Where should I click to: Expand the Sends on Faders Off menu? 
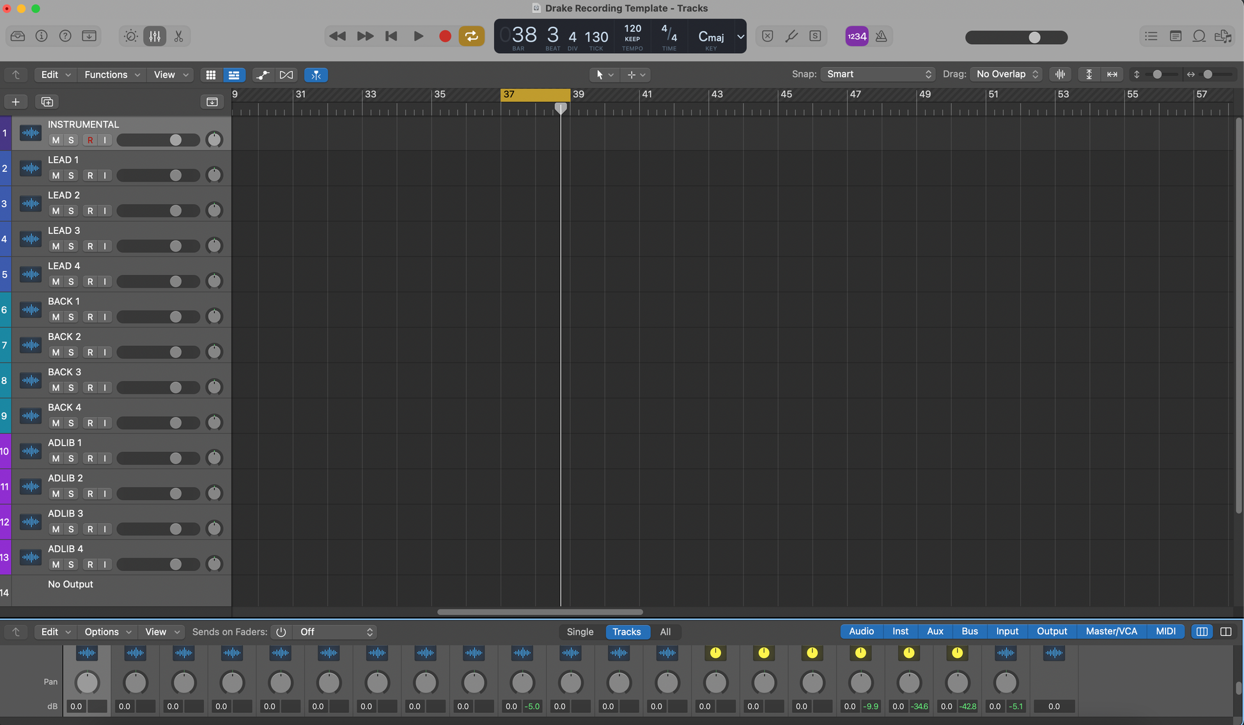335,632
